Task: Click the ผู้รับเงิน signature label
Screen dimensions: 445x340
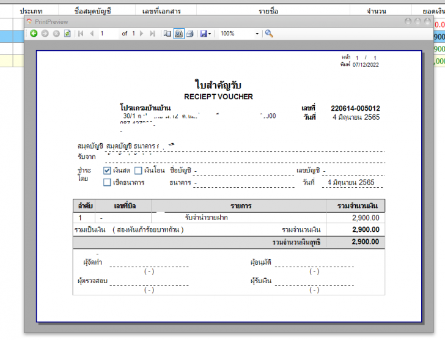Action: pyautogui.click(x=261, y=281)
